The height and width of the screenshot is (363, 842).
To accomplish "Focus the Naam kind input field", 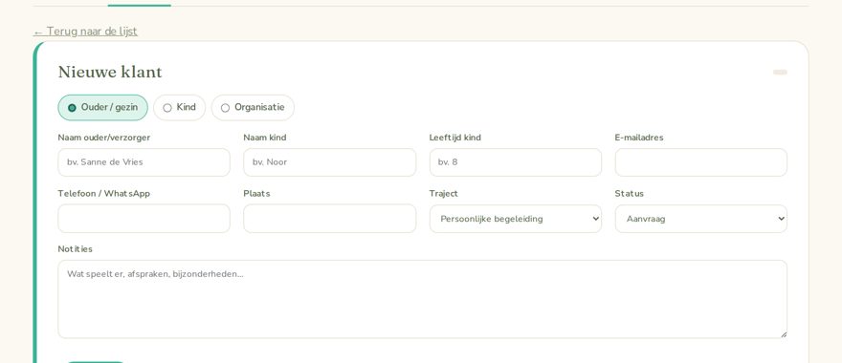I will point(330,162).
